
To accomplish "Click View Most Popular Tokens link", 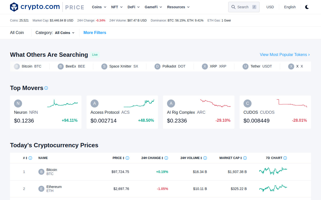I will 285,54.
